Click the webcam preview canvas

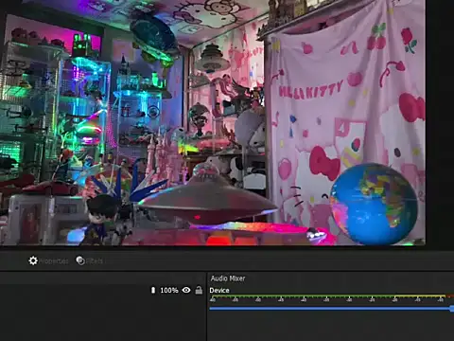click(x=213, y=122)
